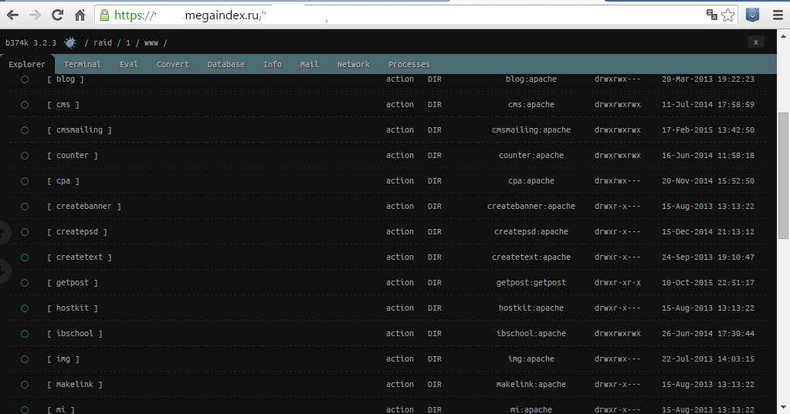Open the browser home page
The height and width of the screenshot is (414, 790).
tap(80, 15)
